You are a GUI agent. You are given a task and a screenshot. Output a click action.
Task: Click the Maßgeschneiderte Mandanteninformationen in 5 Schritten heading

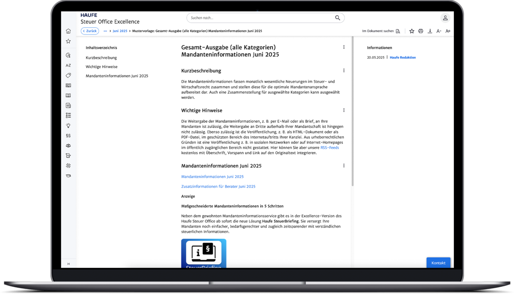233,206
